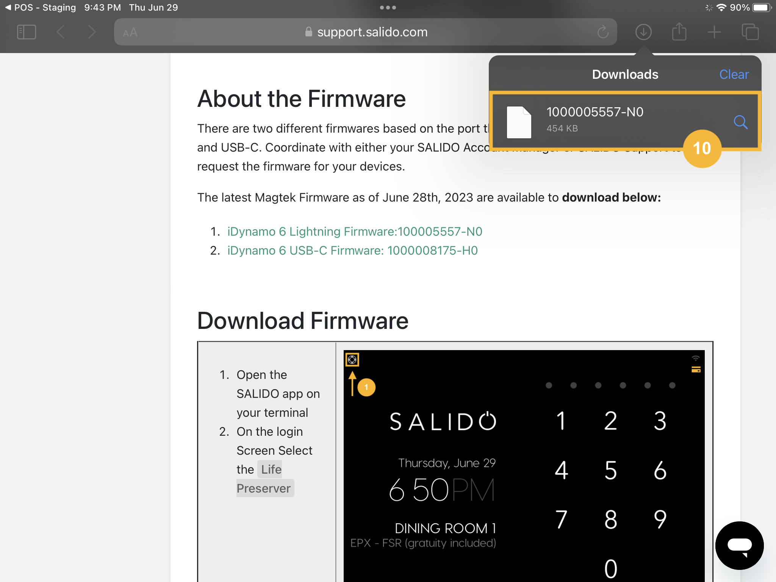Screen dimensions: 776x582
Task: Open the chat support bubble
Action: (739, 545)
